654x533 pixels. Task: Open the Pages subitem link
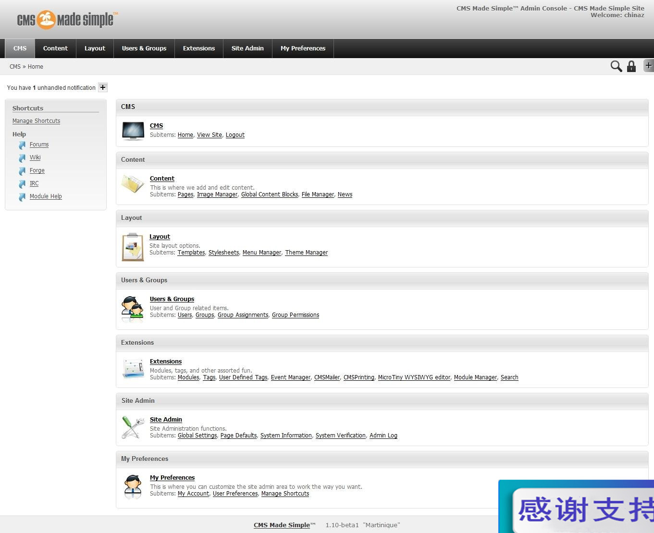tap(185, 194)
